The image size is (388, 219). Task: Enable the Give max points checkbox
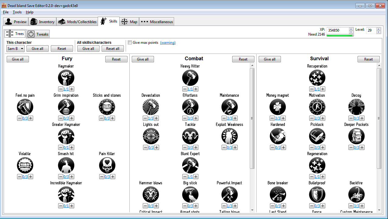point(130,43)
